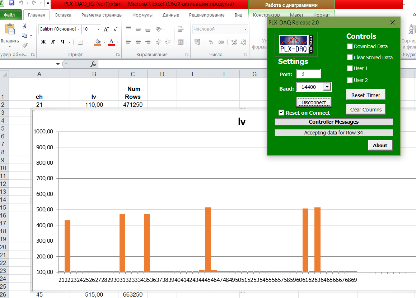Toggle bold formatting (Ж)

43,42
